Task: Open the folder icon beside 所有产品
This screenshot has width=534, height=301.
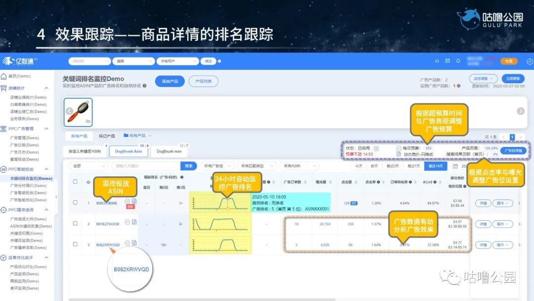Action: pos(127,135)
